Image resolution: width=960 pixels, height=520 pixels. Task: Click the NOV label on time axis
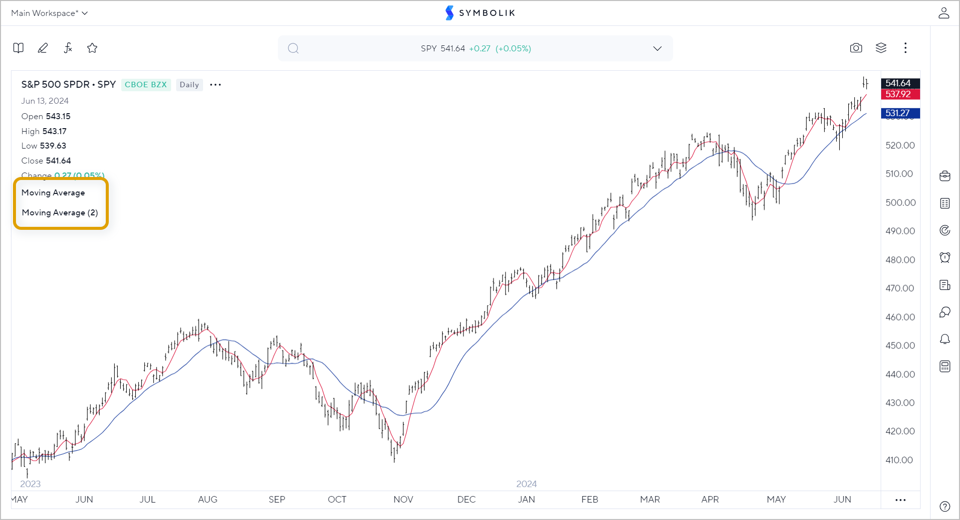point(403,500)
